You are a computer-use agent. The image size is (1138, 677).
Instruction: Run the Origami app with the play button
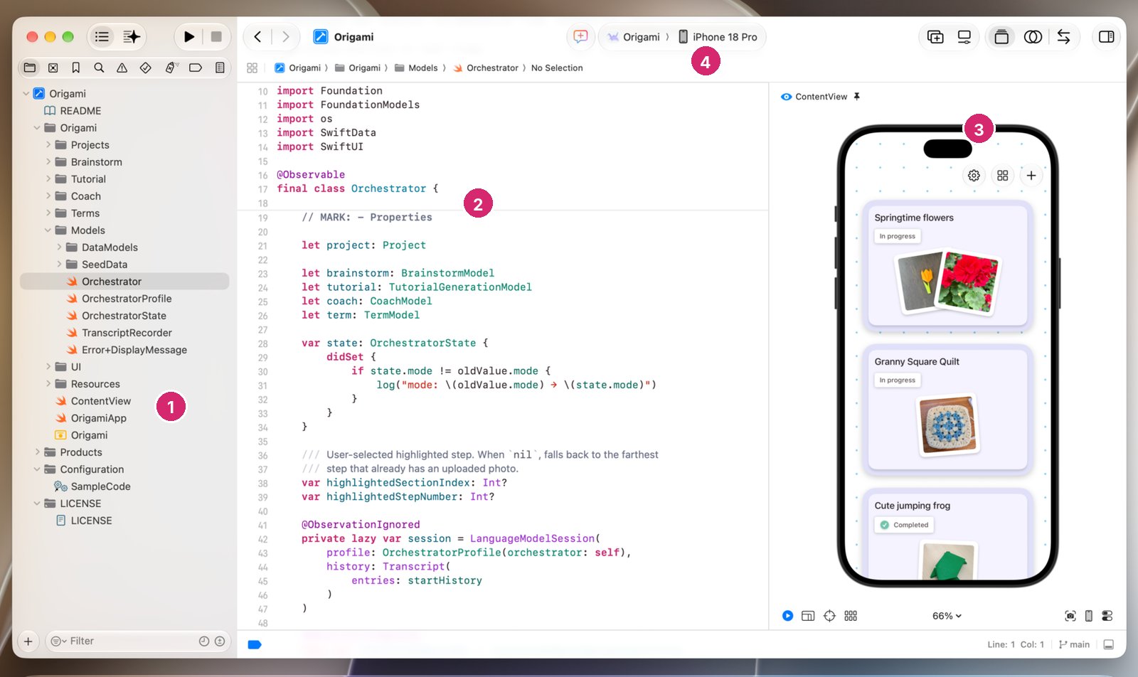188,36
